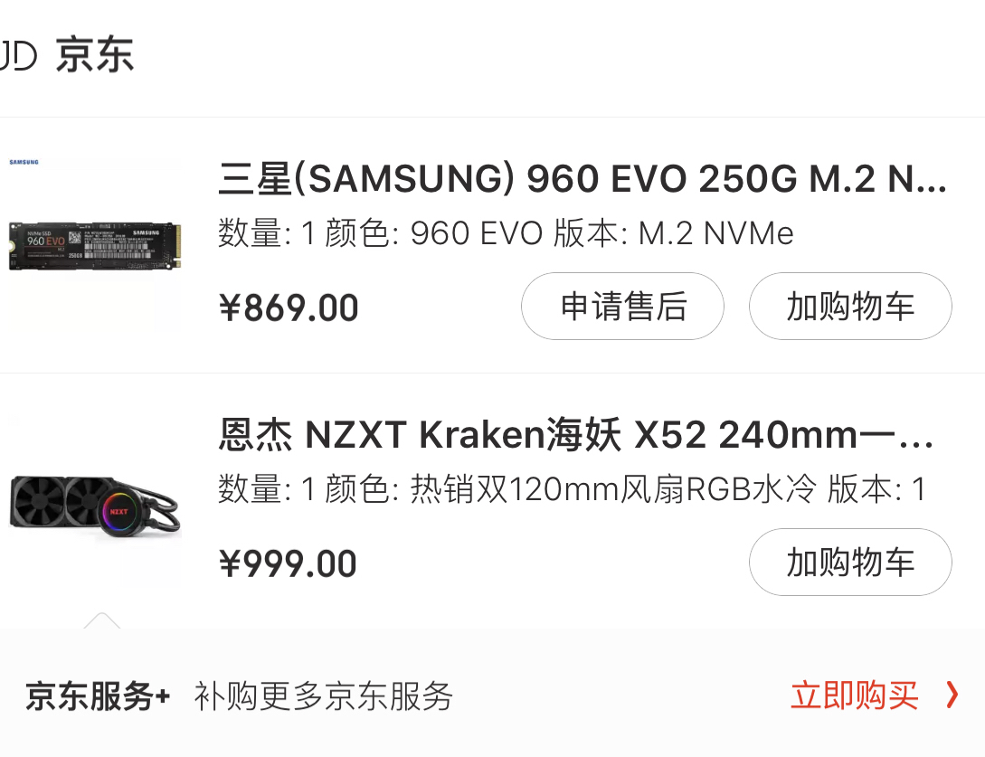Screen dimensions: 985x757
Task: Click the red chevron arrow after 立即购买
Action: (952, 695)
